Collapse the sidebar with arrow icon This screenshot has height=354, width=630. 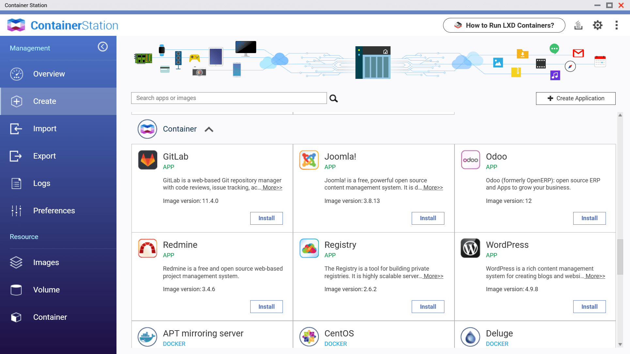click(x=103, y=47)
